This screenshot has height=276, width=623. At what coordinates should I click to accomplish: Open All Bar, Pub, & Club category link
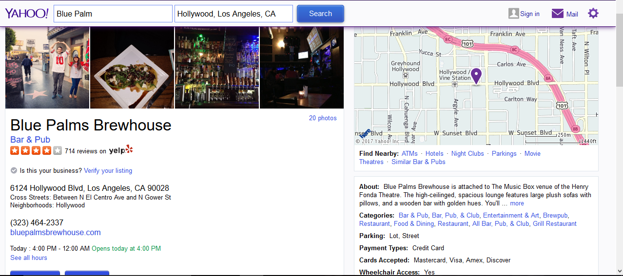501,224
